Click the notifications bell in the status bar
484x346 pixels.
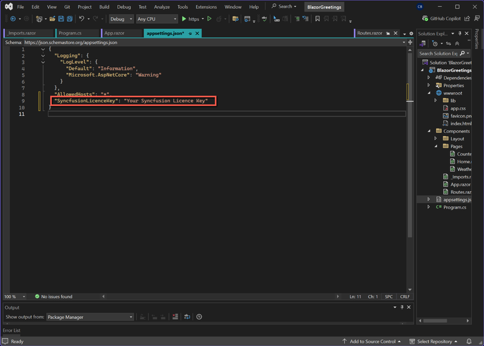pos(470,341)
